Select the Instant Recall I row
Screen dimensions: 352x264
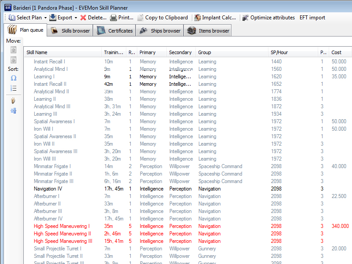click(x=188, y=62)
